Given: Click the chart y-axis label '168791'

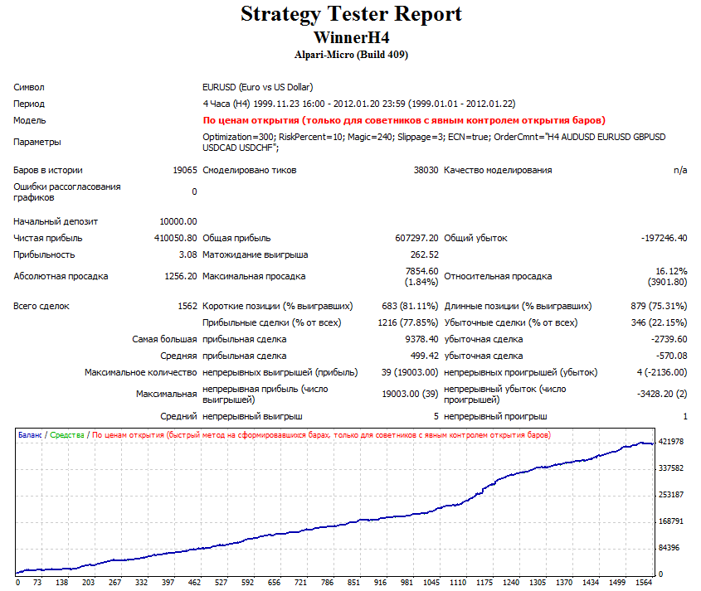Looking at the screenshot, I should [671, 521].
